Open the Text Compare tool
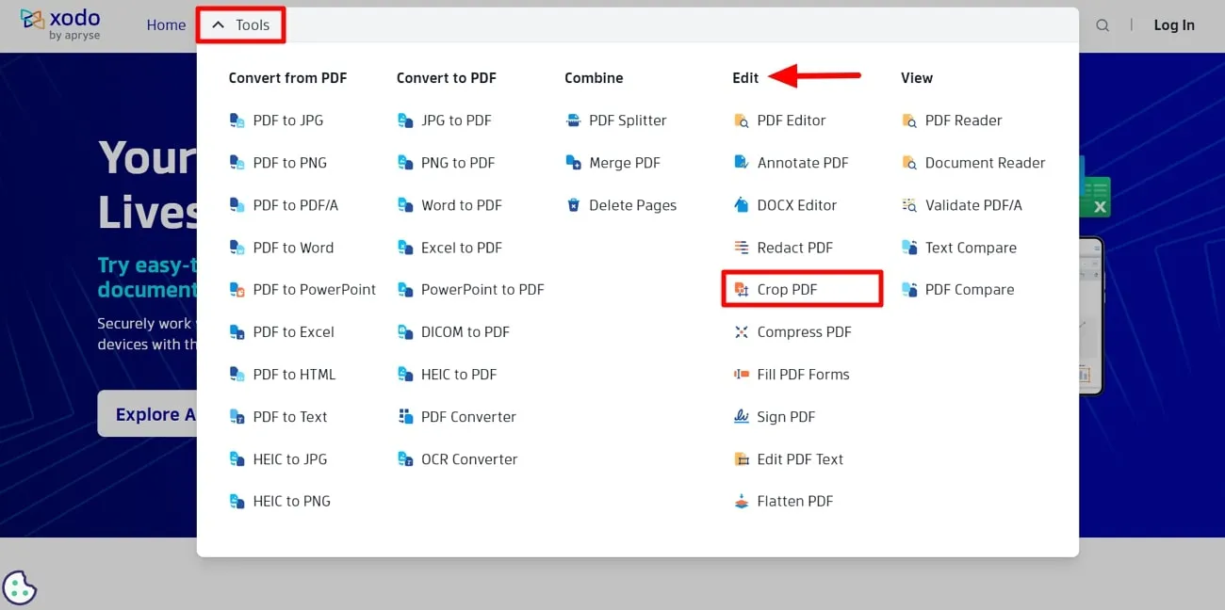 tap(969, 247)
